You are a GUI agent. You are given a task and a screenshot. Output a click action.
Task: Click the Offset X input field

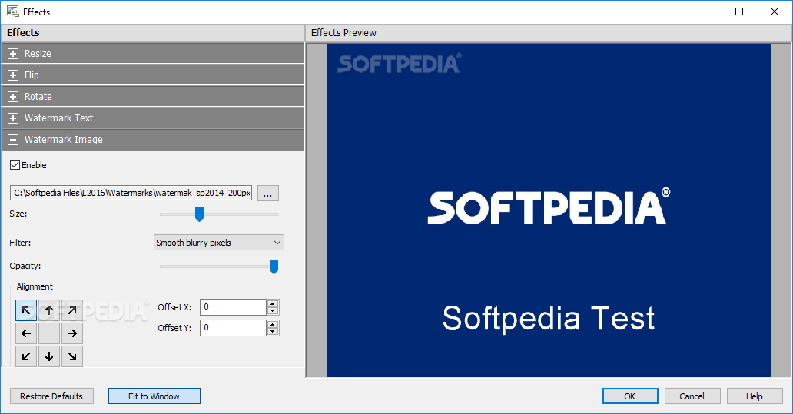point(233,306)
